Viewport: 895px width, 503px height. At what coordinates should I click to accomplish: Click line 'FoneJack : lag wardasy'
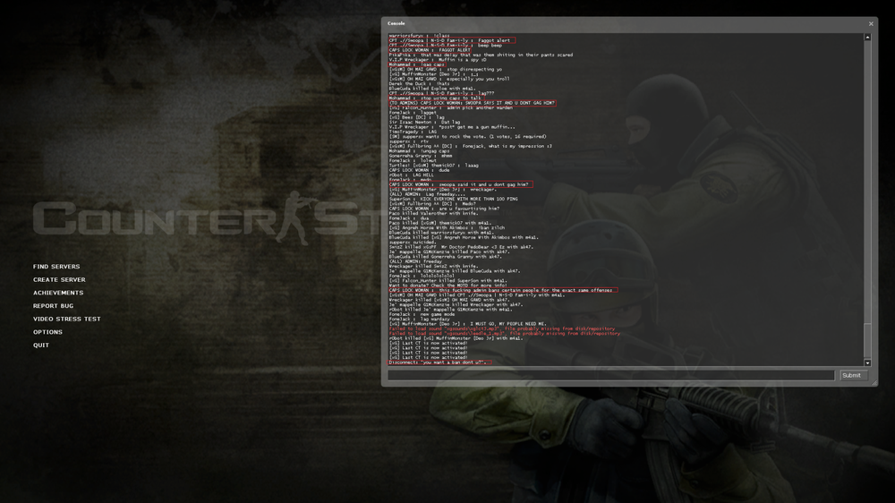pos(421,320)
